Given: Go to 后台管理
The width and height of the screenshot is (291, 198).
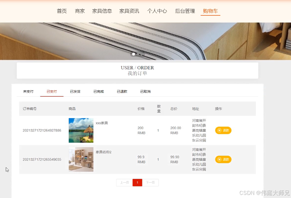Looking at the screenshot, I should (x=185, y=11).
